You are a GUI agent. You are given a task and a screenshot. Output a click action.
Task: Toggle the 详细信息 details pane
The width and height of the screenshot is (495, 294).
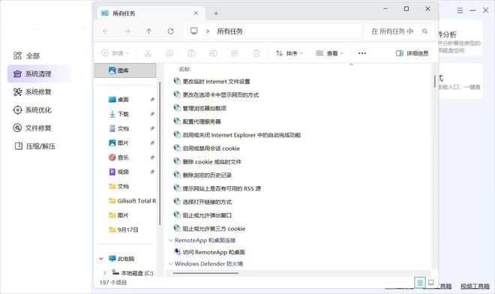pos(412,53)
